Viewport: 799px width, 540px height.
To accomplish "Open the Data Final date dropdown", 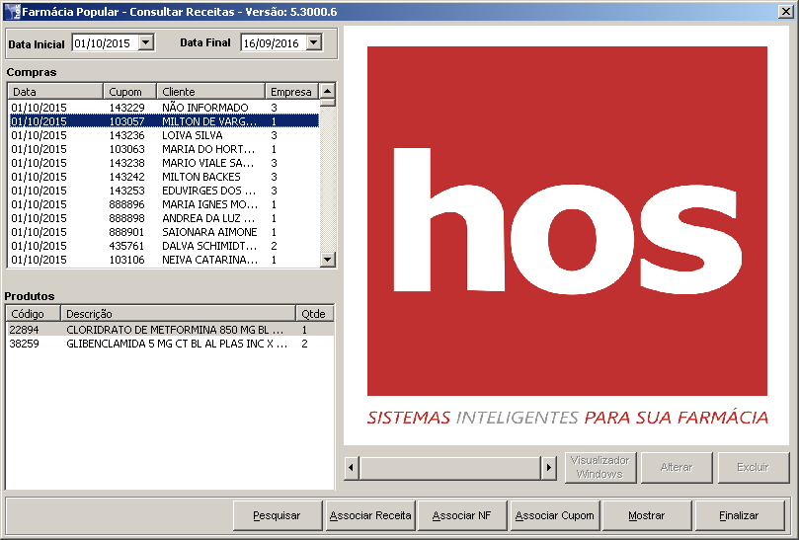I will click(314, 42).
